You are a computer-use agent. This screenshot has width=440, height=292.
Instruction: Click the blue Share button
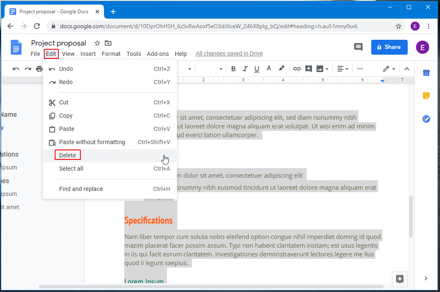[x=389, y=47]
